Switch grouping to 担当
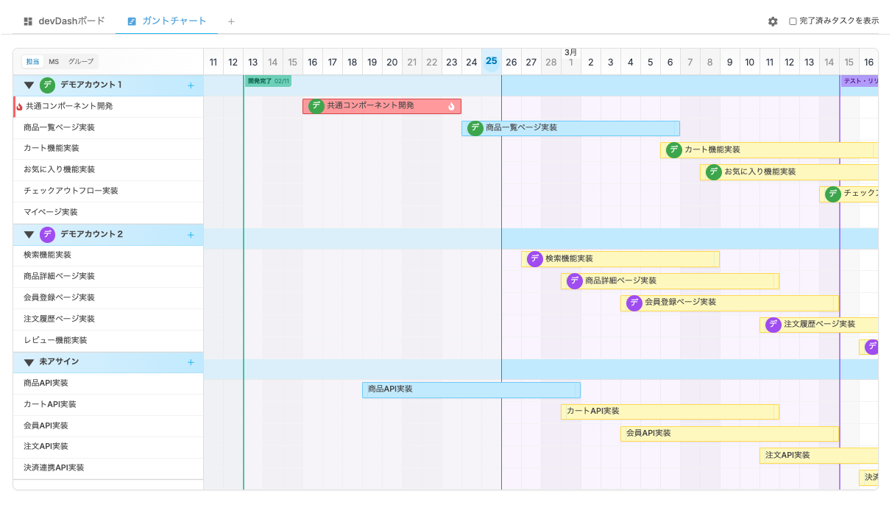The image size is (892, 505). click(x=32, y=62)
